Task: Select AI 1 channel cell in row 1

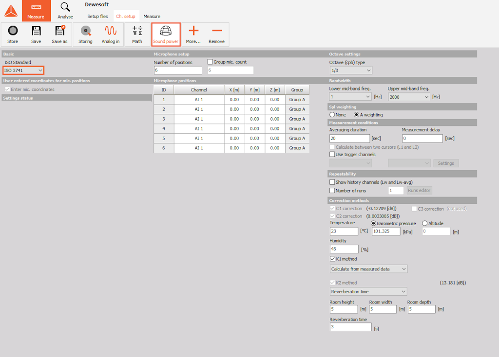Action: (x=199, y=100)
